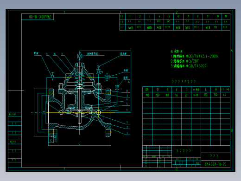Click the L dimension label below the valve

click(80, 143)
